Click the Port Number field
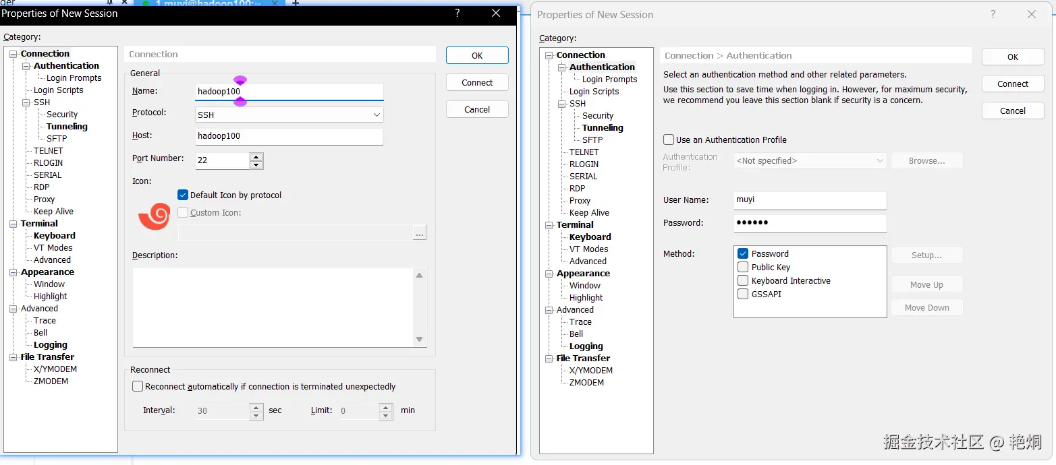 tap(222, 161)
